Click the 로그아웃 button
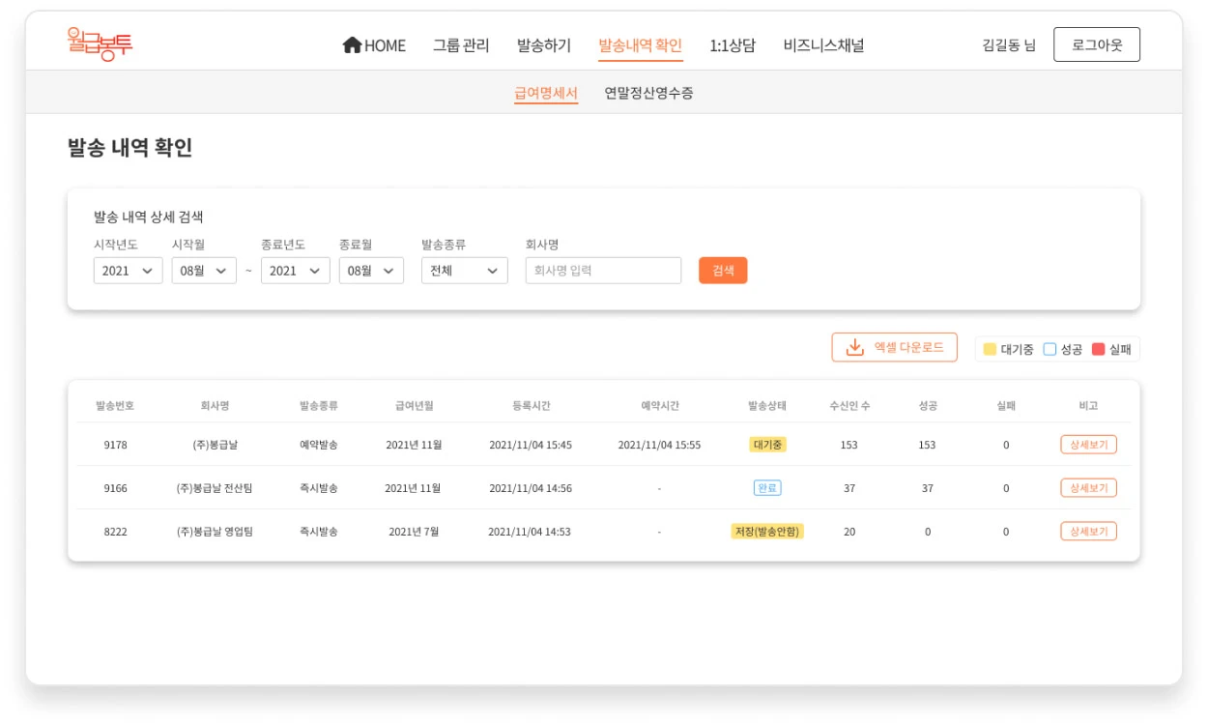The image size is (1208, 725). pos(1097,44)
